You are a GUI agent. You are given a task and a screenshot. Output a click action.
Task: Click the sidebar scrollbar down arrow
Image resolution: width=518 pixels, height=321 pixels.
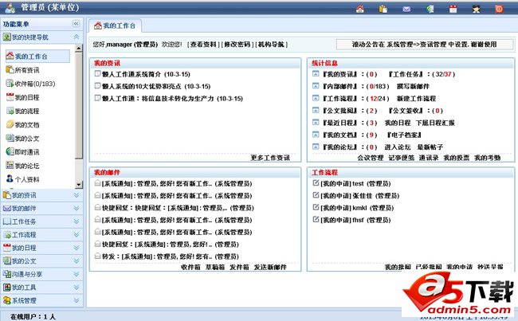coord(79,185)
